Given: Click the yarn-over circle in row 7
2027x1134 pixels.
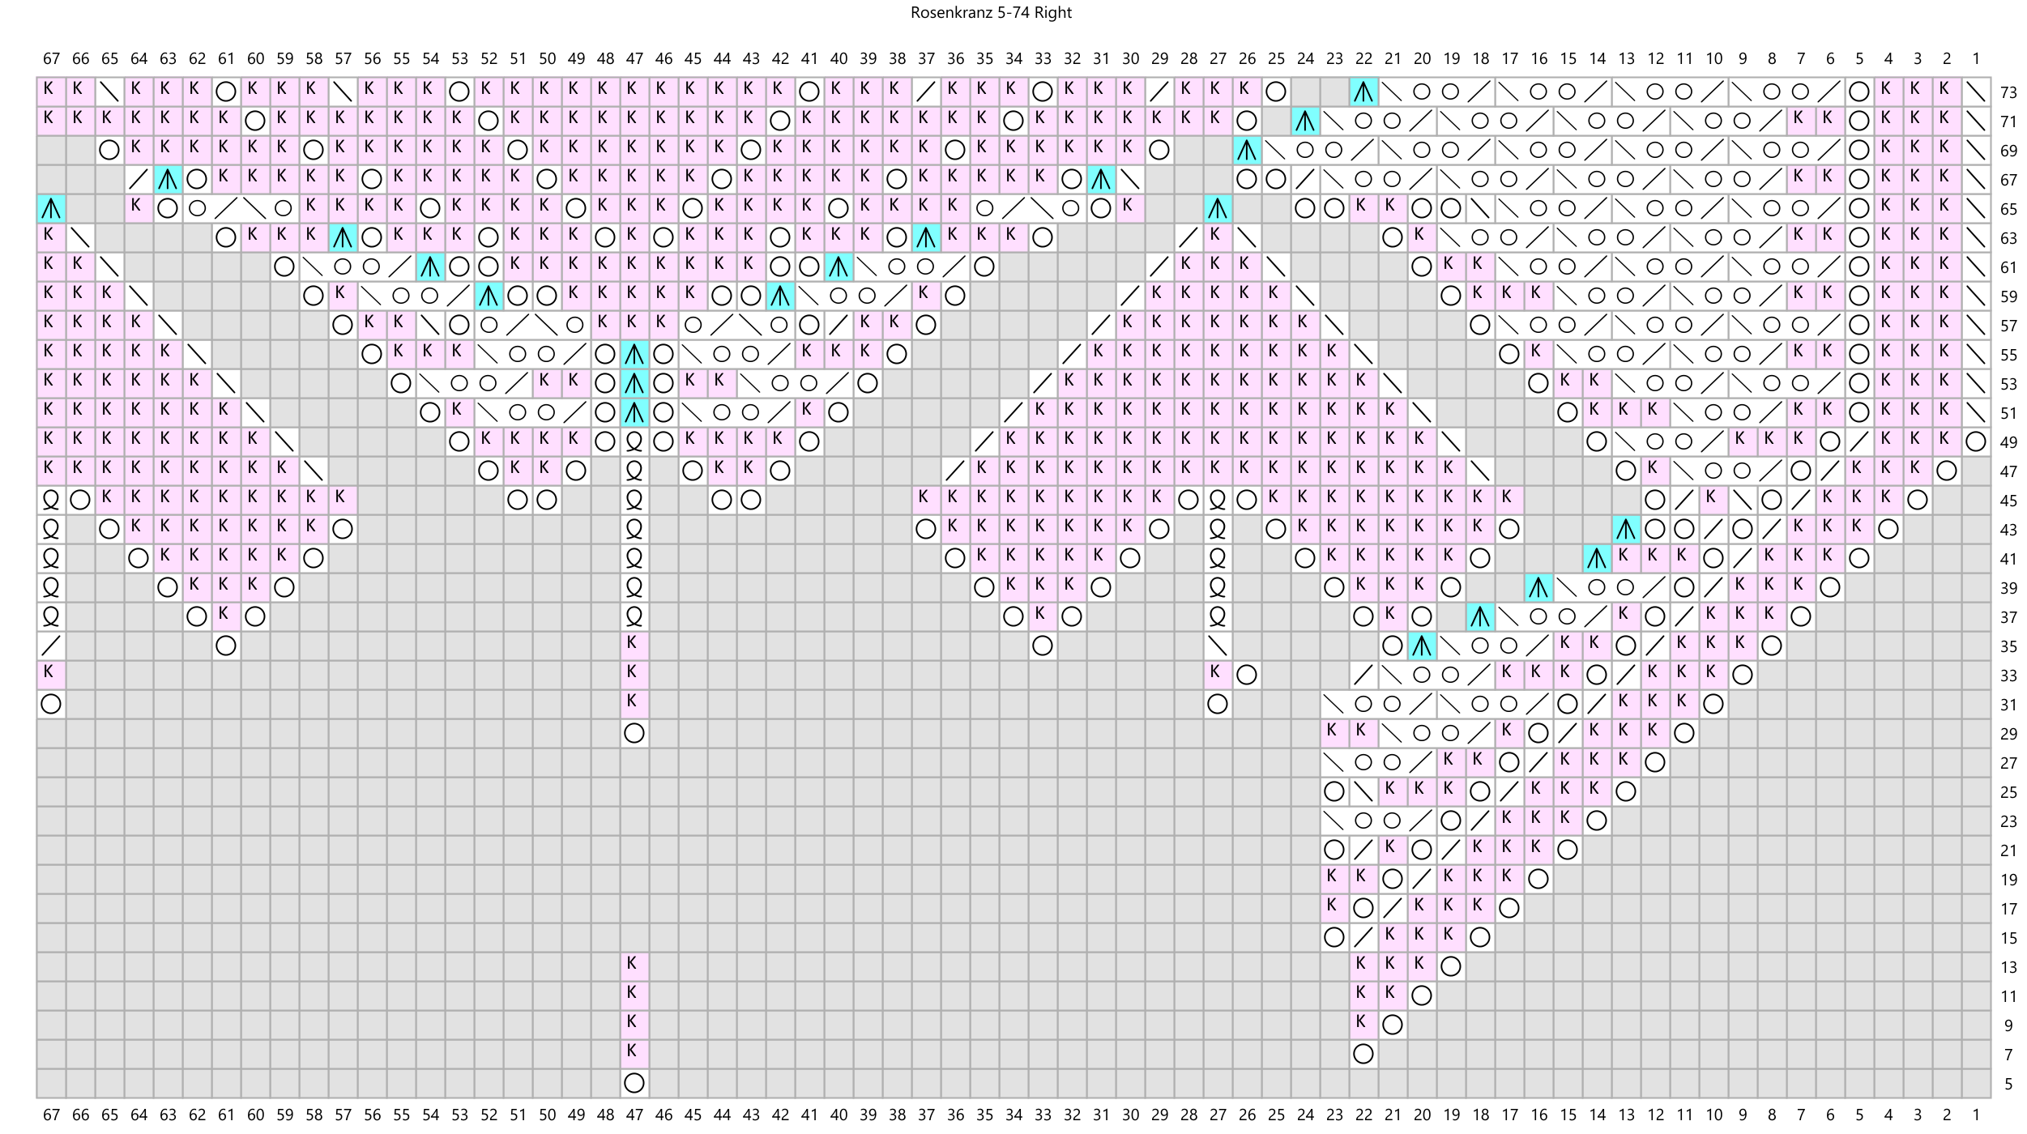Looking at the screenshot, I should (1363, 1053).
